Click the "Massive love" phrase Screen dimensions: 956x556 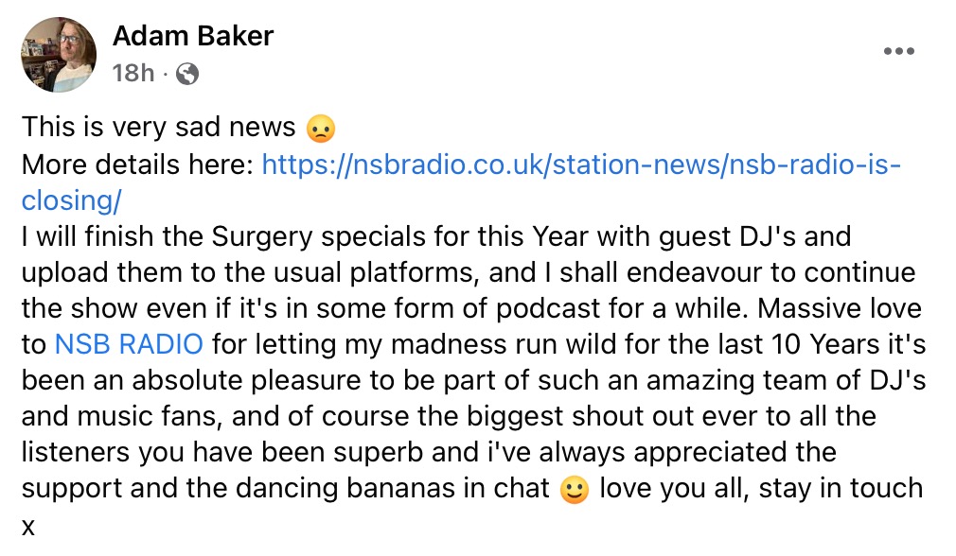[847, 308]
